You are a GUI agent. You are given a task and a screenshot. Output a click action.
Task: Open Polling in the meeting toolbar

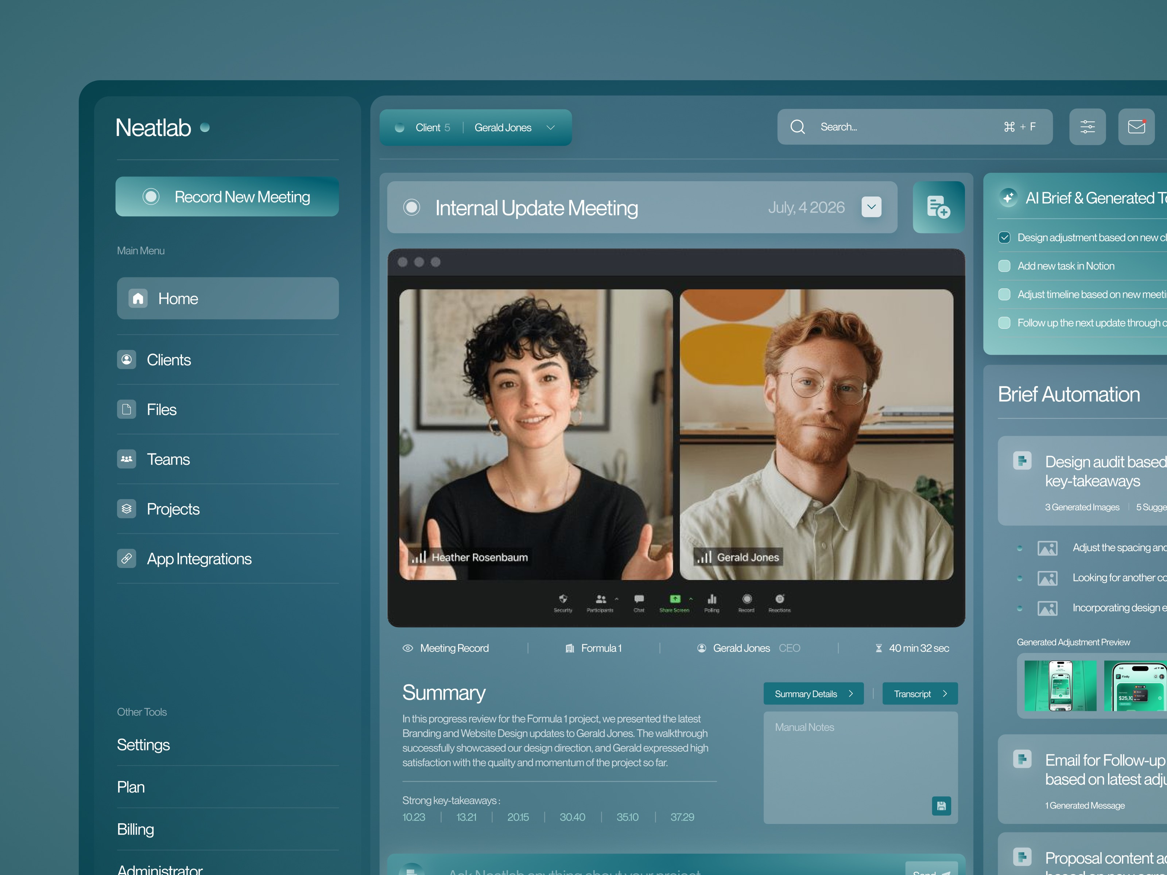click(x=712, y=603)
